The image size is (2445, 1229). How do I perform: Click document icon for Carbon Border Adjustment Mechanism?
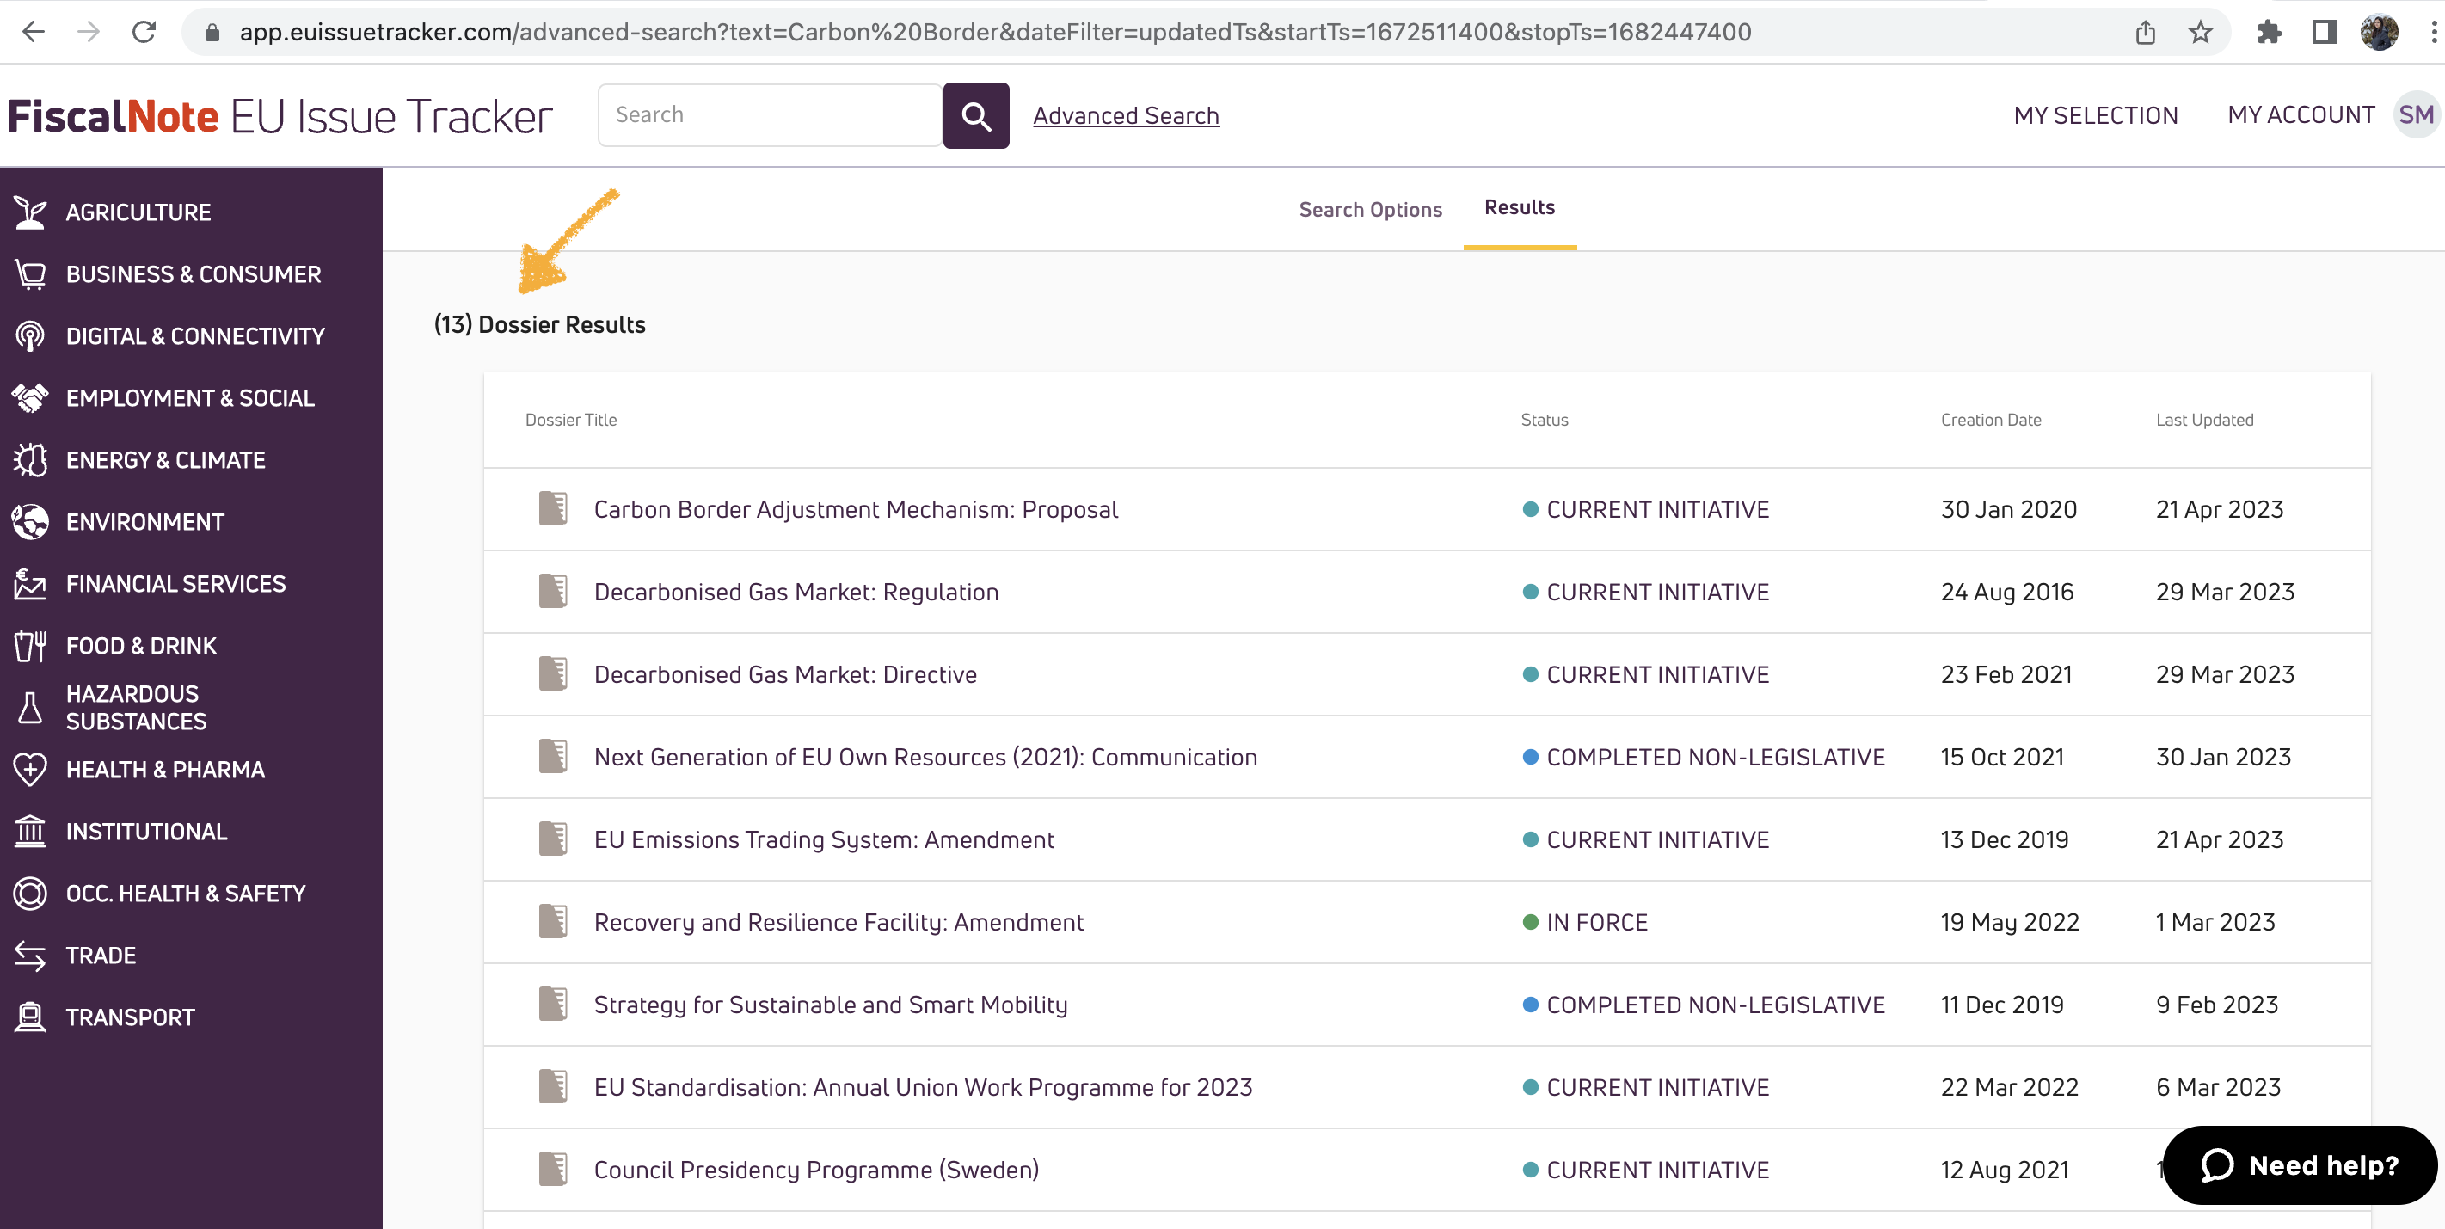553,508
